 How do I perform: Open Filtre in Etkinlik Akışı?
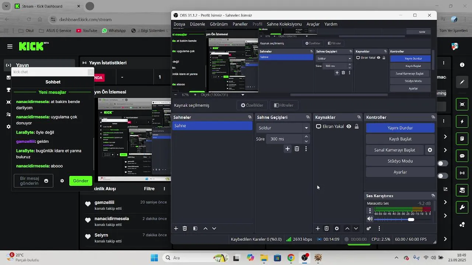pyautogui.click(x=149, y=189)
